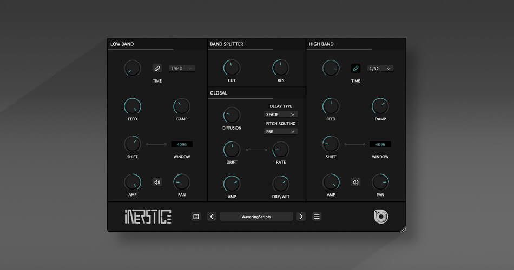514x270 pixels.
Task: Click the WaveringScripts preset name field
Action: (256, 217)
